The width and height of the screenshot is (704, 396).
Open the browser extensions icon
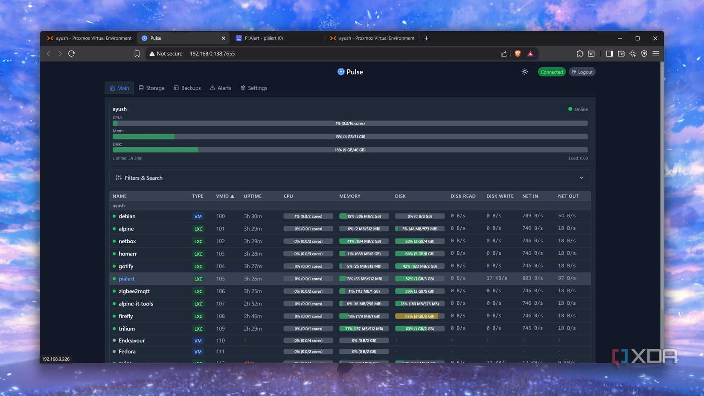click(580, 53)
